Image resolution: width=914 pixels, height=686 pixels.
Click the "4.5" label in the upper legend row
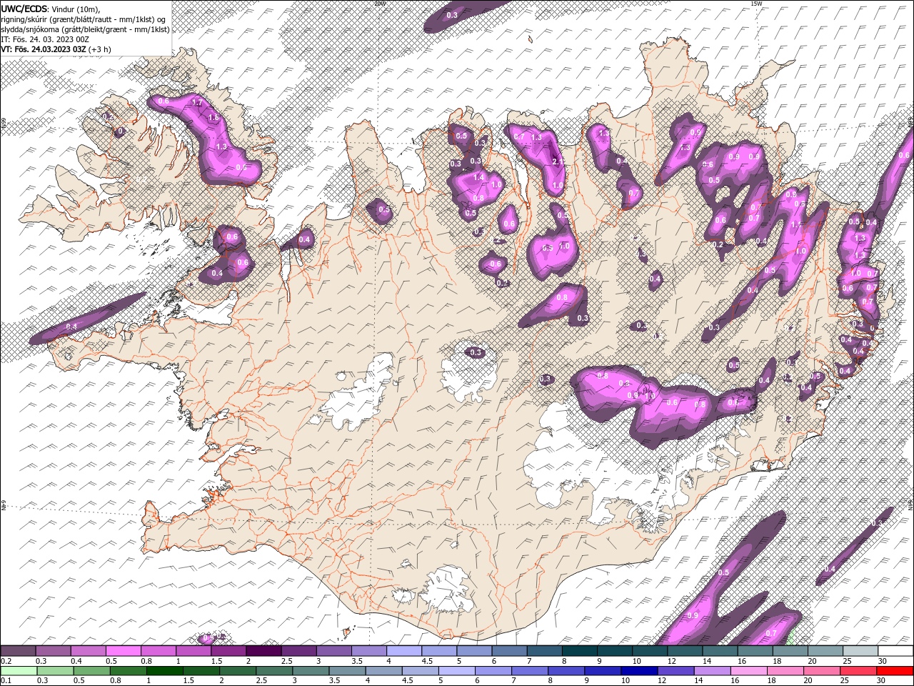click(x=428, y=661)
